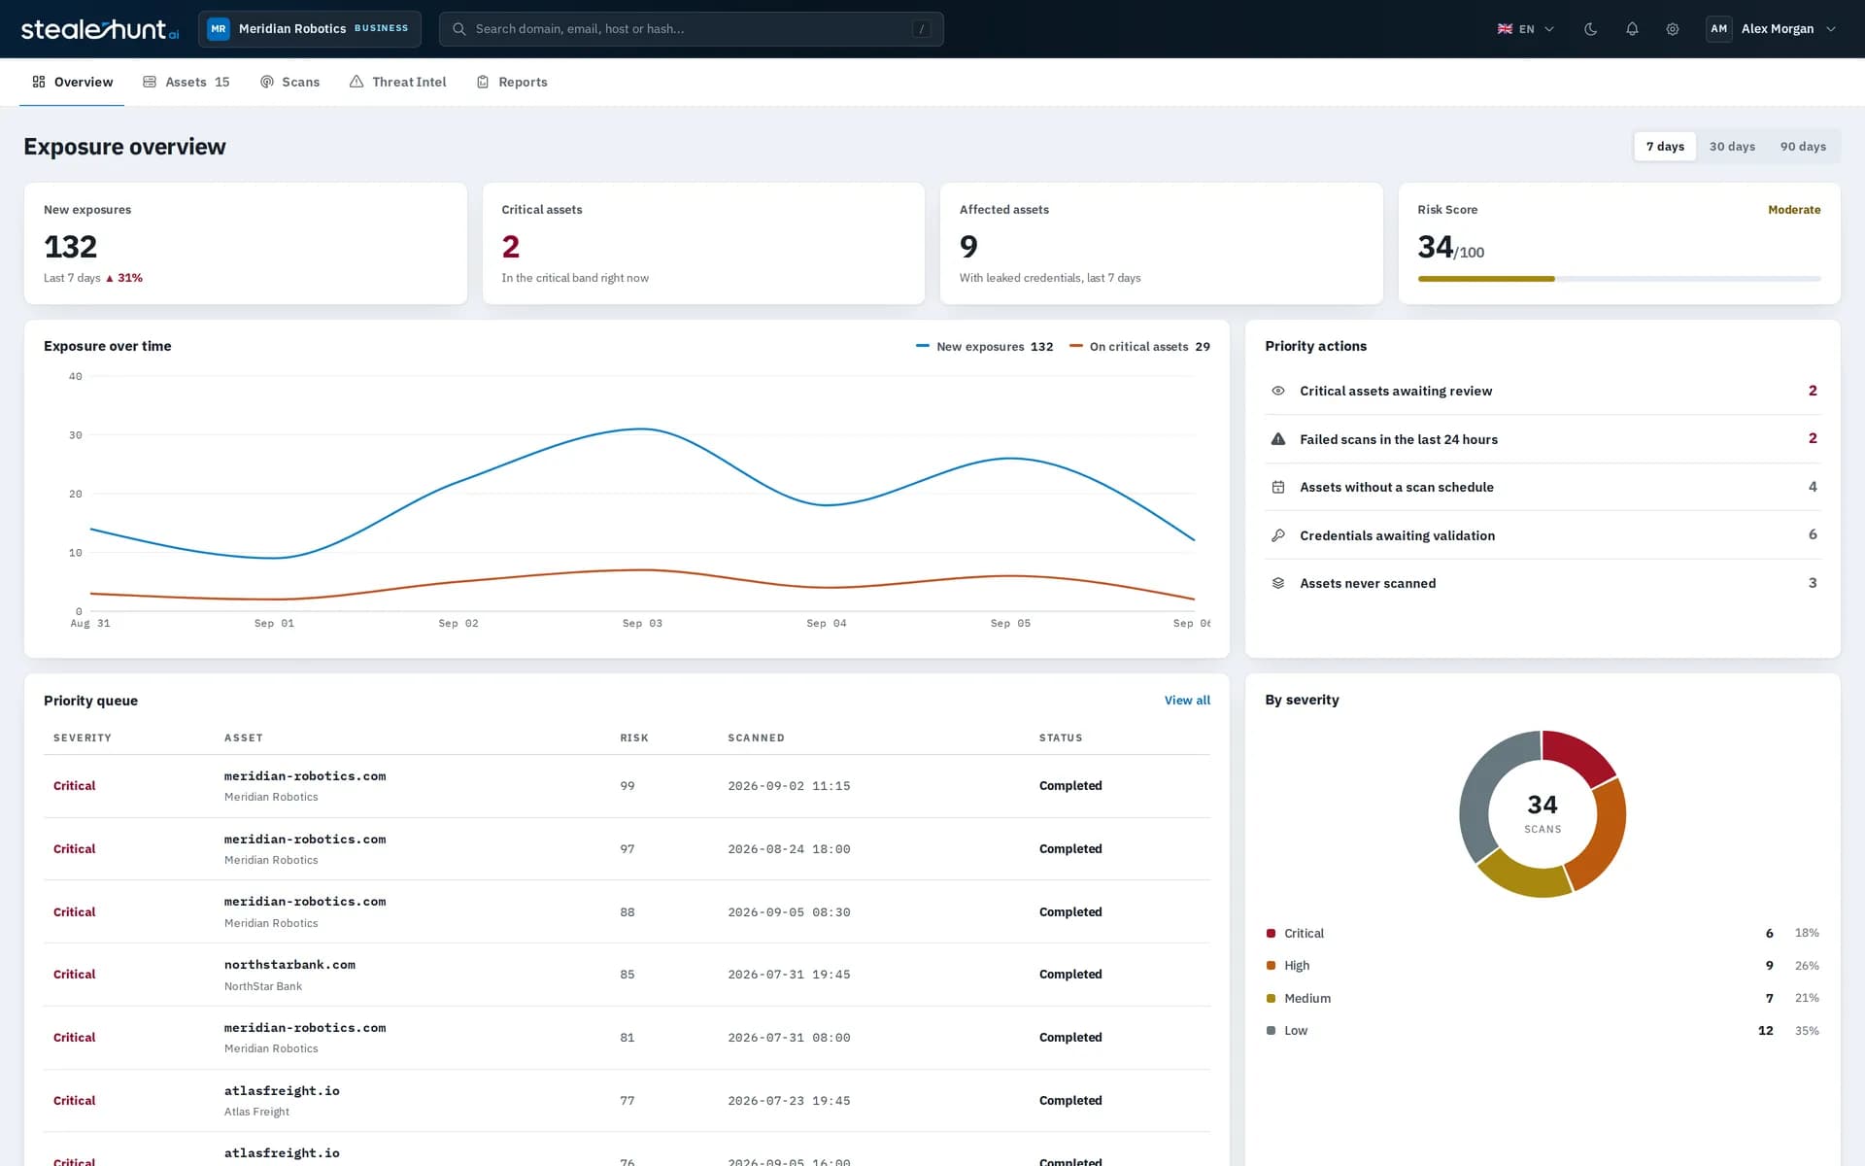Click the northstarbank.com asset row
The image size is (1865, 1166).
coord(627,975)
